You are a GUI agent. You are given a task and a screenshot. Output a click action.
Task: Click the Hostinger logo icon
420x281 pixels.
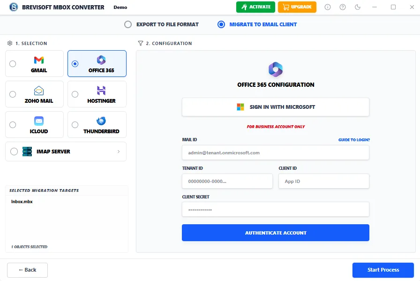pos(101,91)
